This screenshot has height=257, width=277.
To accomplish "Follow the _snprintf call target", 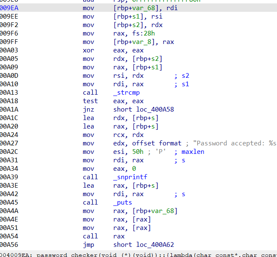I will (130, 177).
